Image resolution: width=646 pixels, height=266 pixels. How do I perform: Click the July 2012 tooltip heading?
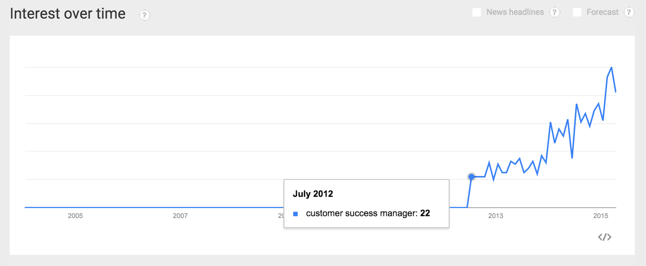[313, 194]
